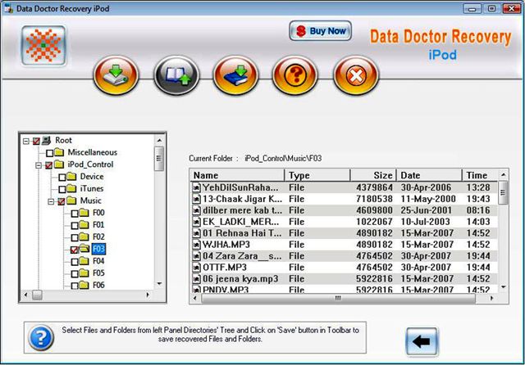Image resolution: width=525 pixels, height=365 pixels.
Task: Sort by the Size column header
Action: click(x=373, y=175)
